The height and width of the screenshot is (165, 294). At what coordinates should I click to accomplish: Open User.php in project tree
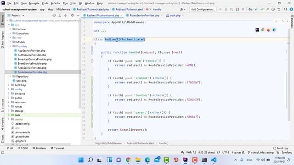point(22,81)
